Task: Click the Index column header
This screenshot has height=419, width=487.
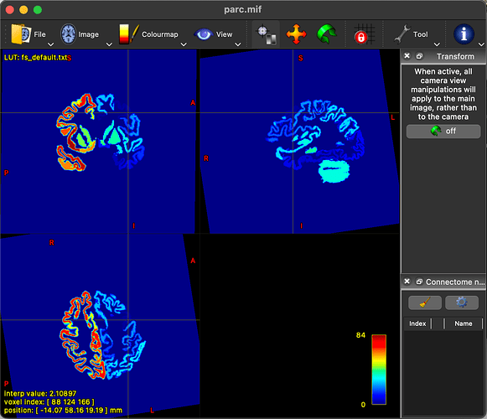Action: [417, 323]
